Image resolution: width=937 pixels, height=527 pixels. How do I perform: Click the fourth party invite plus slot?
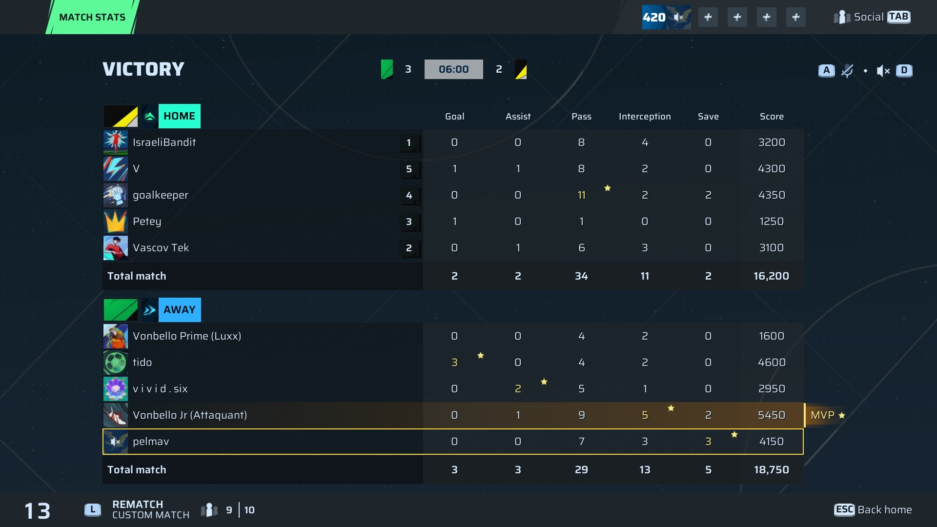click(796, 17)
